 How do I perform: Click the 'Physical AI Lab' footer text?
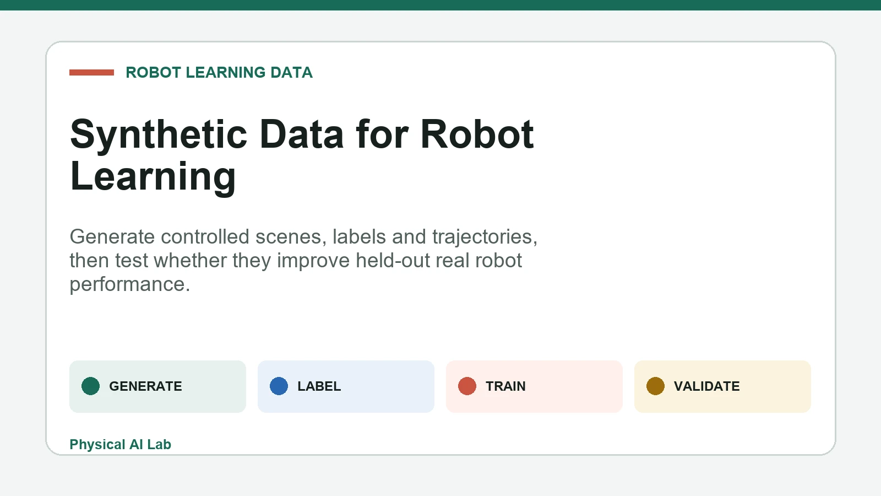120,444
